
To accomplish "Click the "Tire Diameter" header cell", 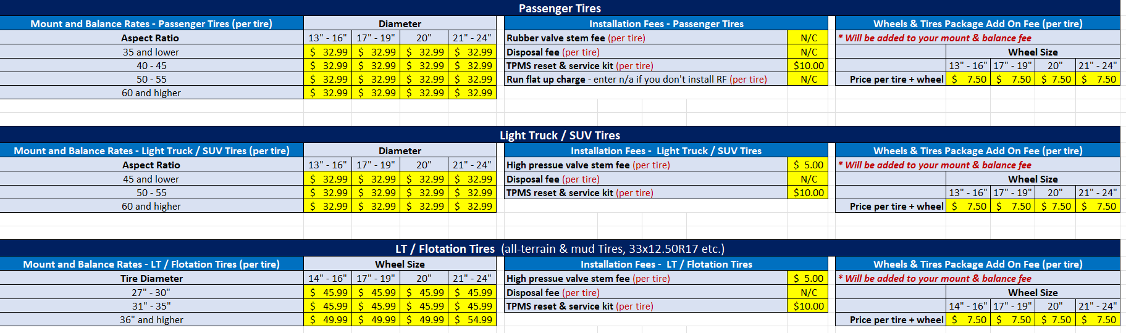I will 151,278.
